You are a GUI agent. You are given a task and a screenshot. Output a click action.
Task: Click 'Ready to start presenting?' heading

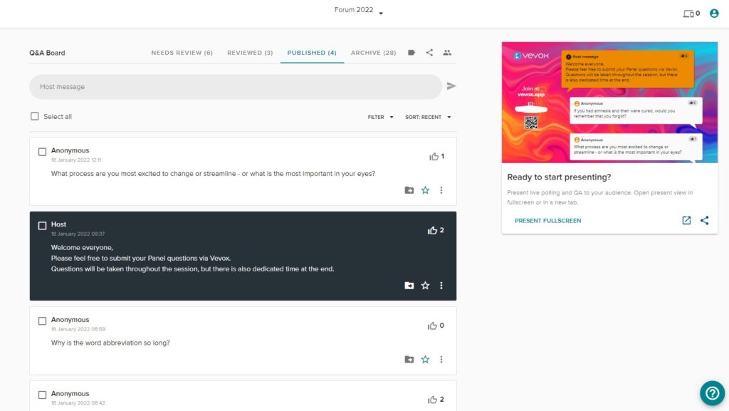(559, 177)
